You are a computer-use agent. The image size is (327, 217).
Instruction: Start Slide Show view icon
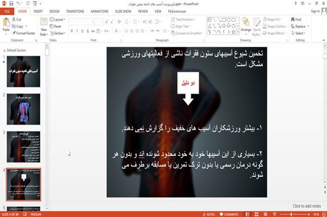pyautogui.click(x=275, y=214)
